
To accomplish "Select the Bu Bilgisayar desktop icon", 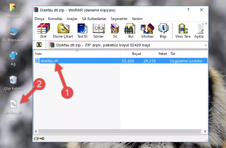I will point(13,35).
